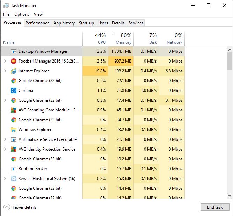Image resolution: width=233 pixels, height=216 pixels.
Task: Click the Task Manager title bar icon
Action: click(x=6, y=6)
